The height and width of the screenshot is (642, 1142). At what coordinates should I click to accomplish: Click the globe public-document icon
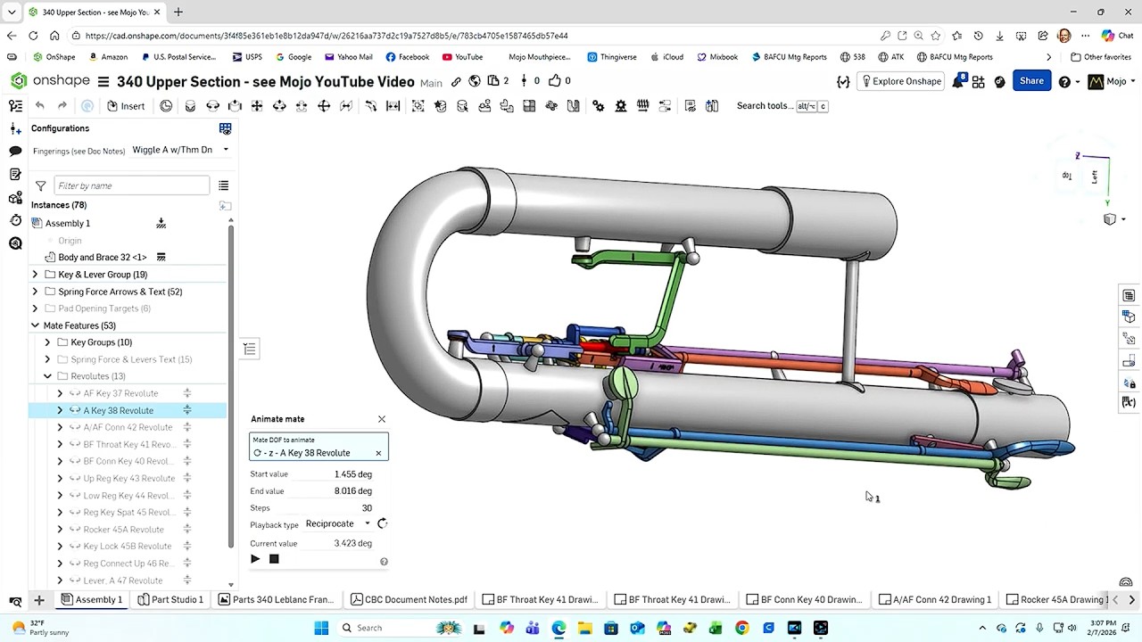(475, 81)
